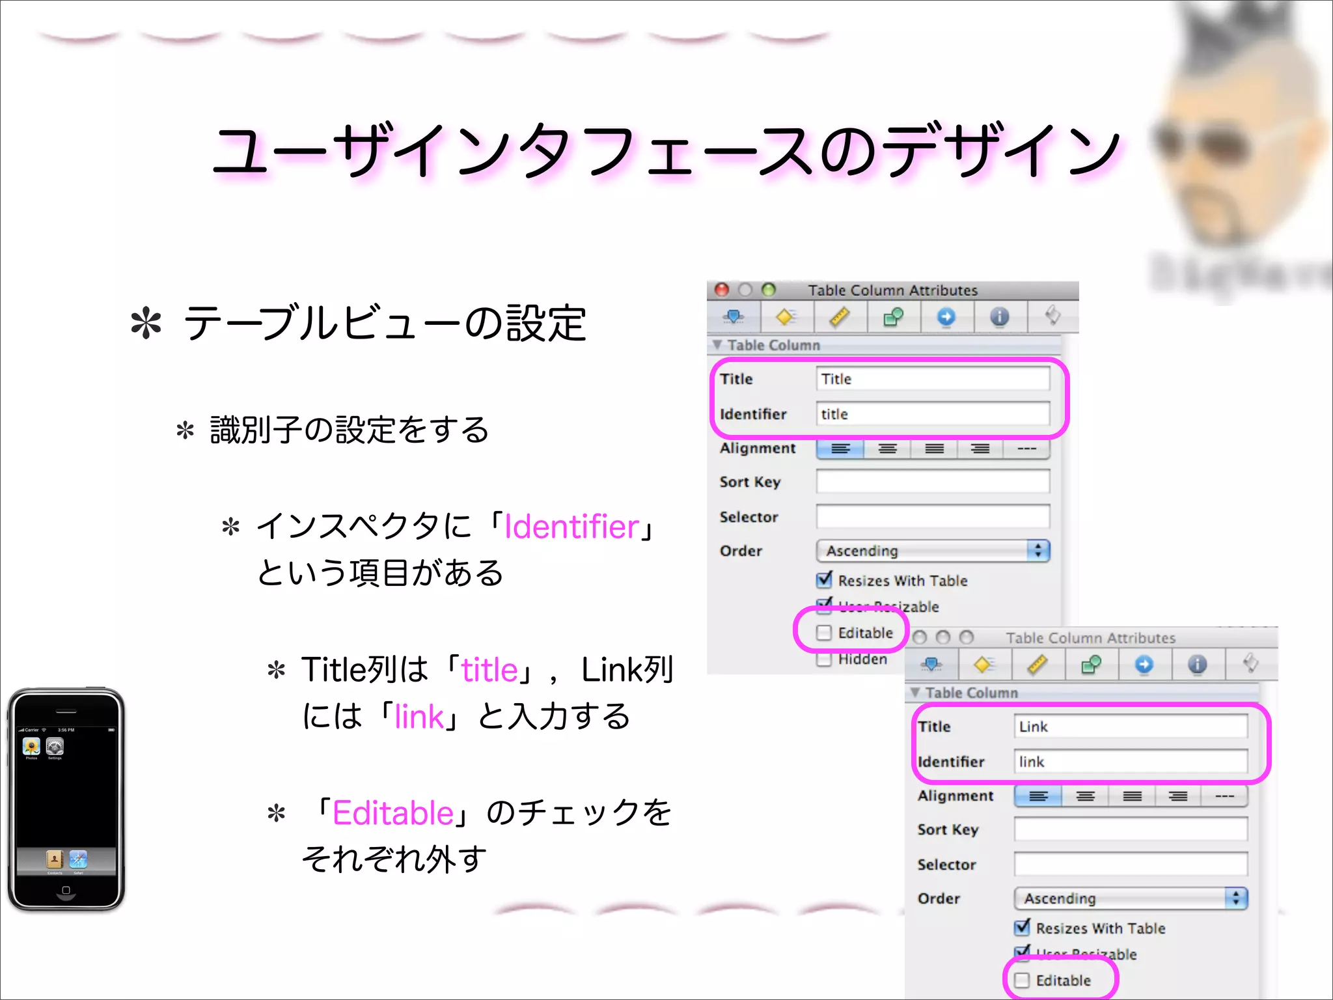This screenshot has width=1333, height=1000.
Task: Click Sort Key field in upper window
Action: pos(933,482)
